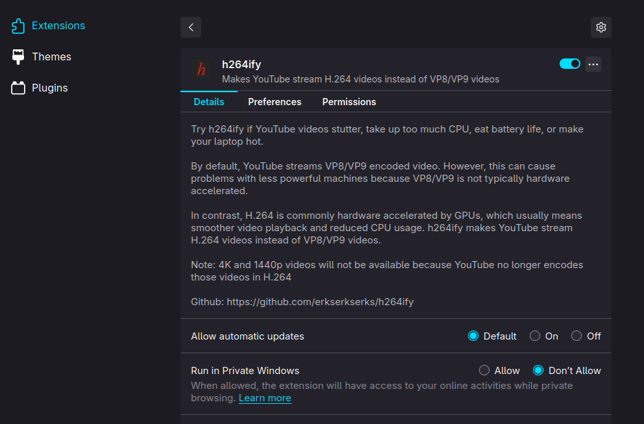Set automatic updates to Off
644x424 pixels.
coord(576,336)
